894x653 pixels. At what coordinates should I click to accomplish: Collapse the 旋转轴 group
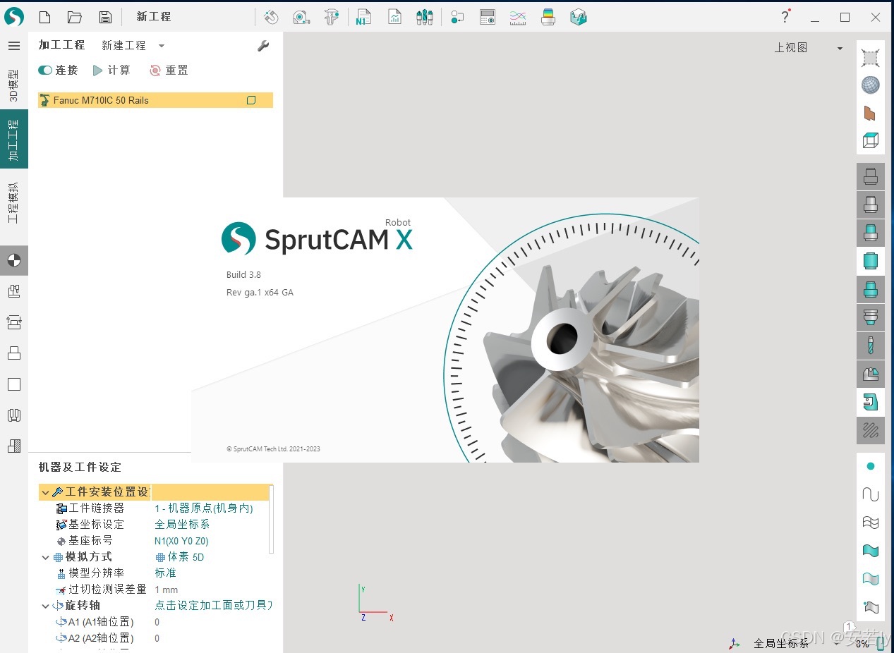coord(45,606)
